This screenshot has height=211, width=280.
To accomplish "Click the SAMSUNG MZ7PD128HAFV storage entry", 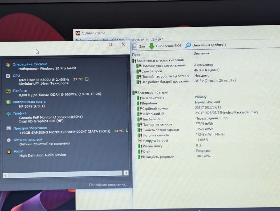I will pos(65,132).
